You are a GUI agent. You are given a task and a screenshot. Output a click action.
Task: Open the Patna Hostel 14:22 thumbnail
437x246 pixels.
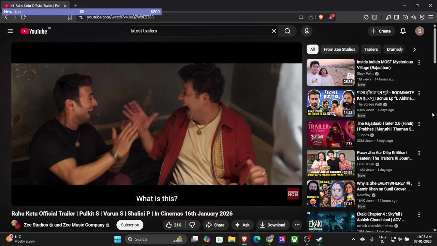point(330,103)
